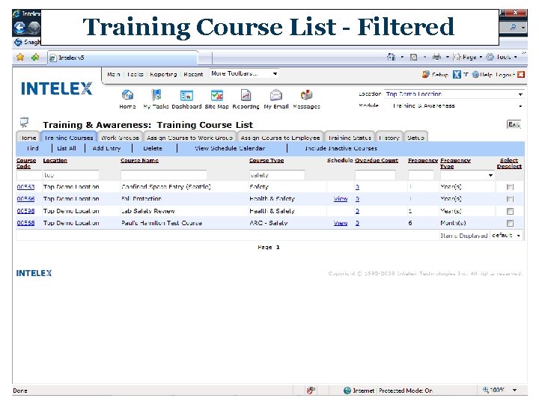
Task: Click the browser home icon
Action: tap(392, 57)
